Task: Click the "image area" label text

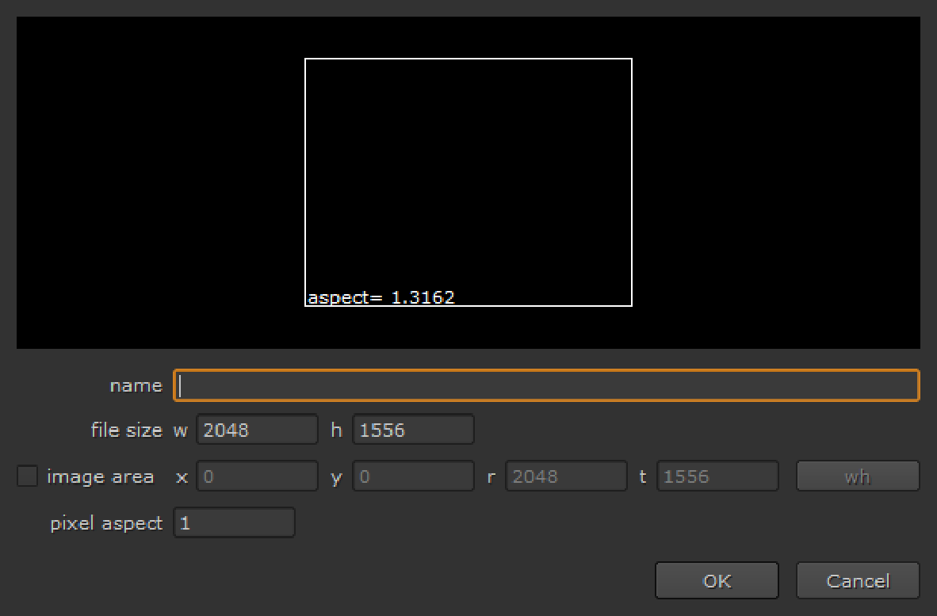Action: click(100, 476)
